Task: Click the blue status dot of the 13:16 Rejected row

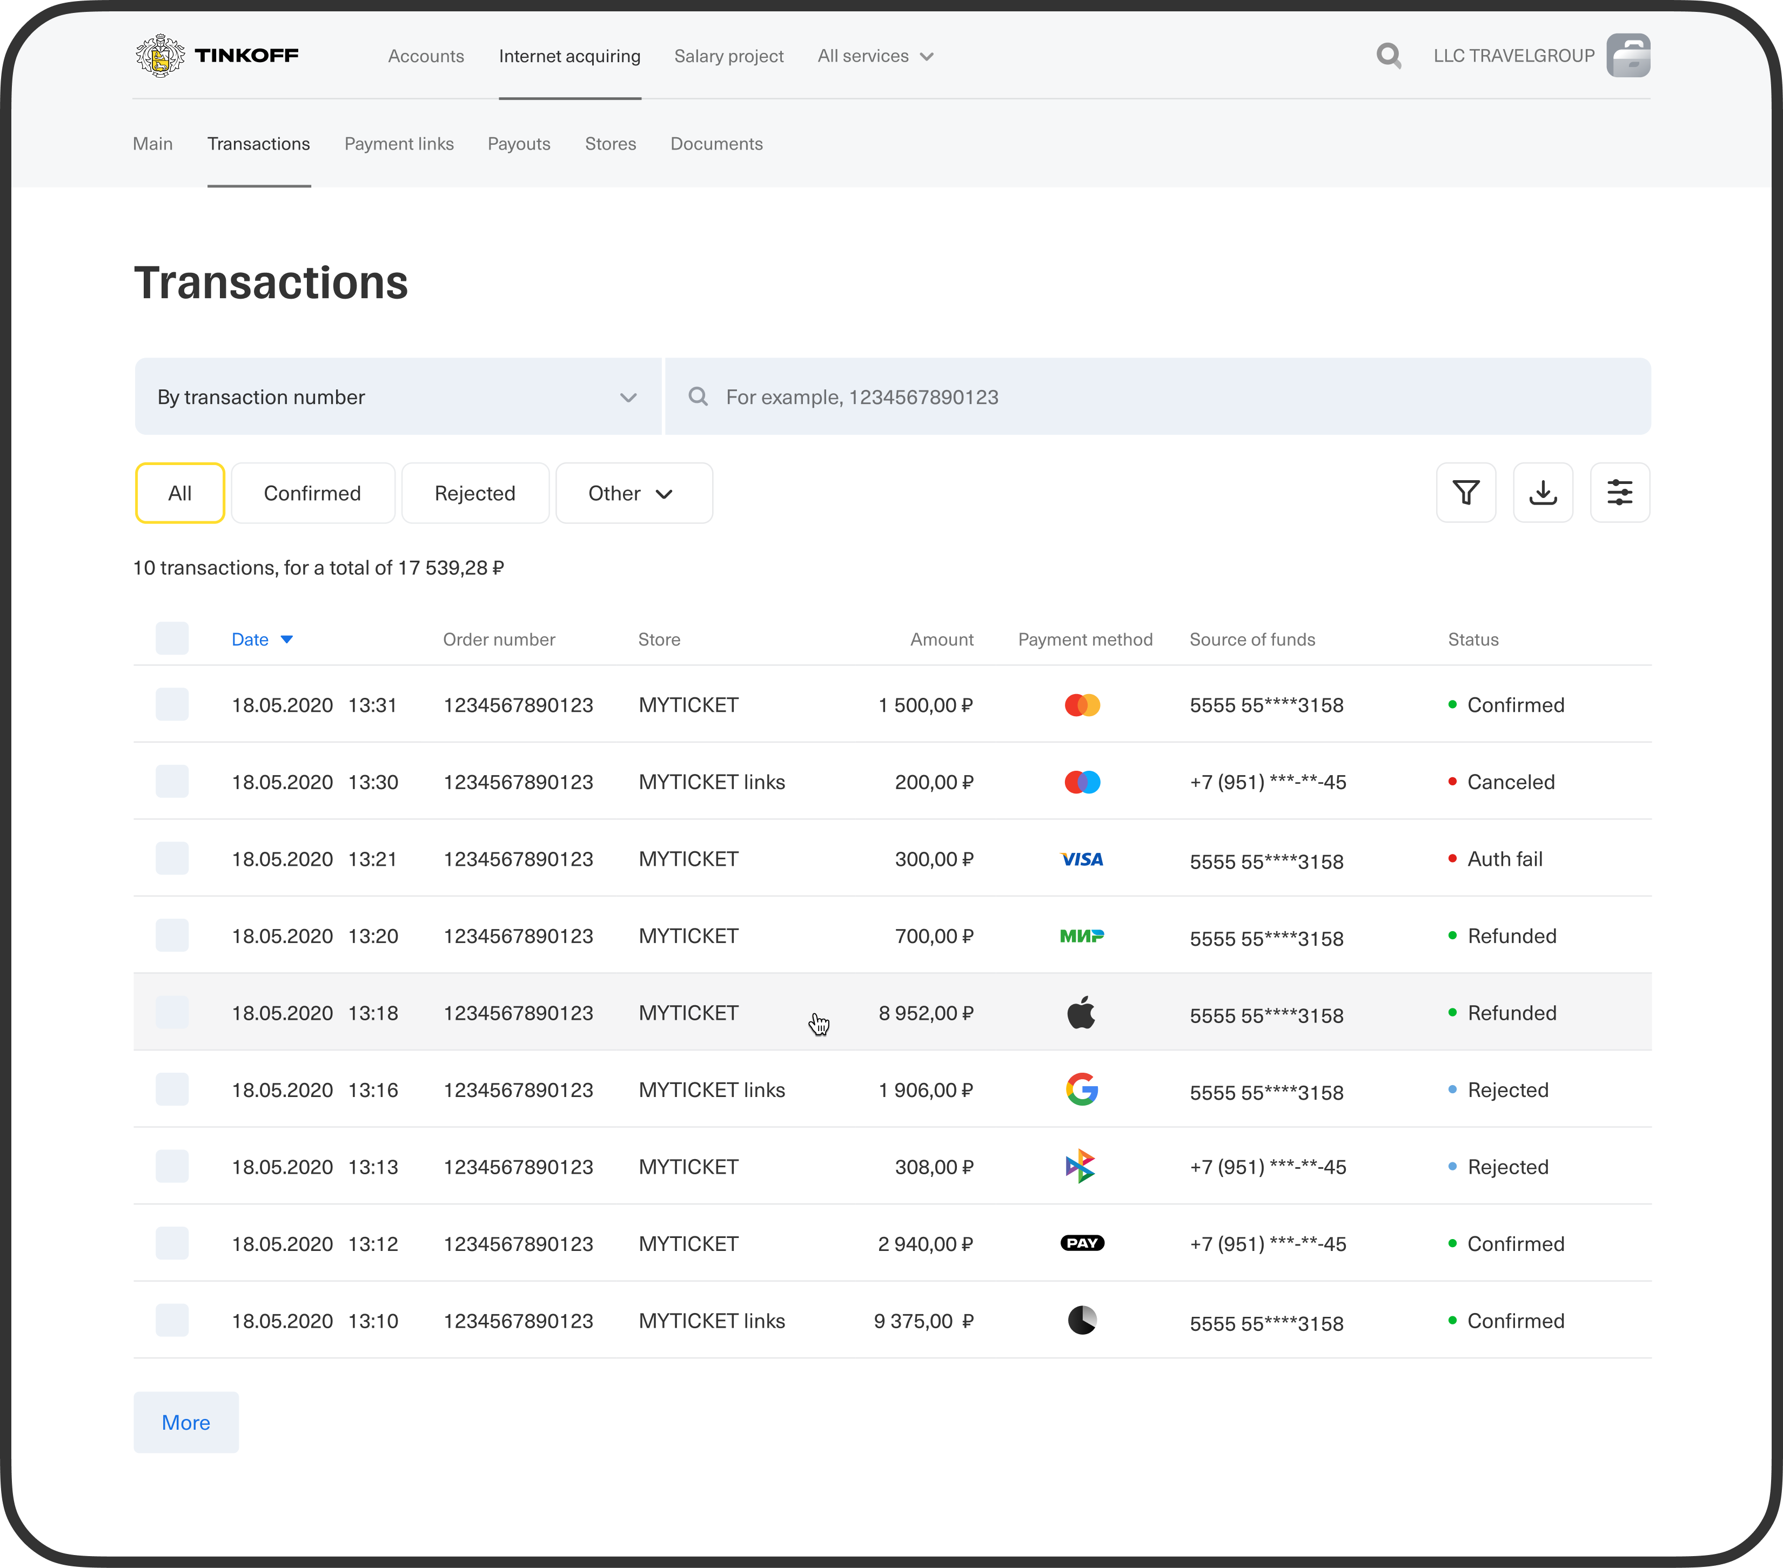Action: pos(1452,1089)
